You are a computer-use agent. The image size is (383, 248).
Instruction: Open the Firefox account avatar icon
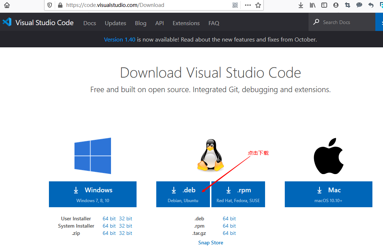pyautogui.click(x=336, y=5)
